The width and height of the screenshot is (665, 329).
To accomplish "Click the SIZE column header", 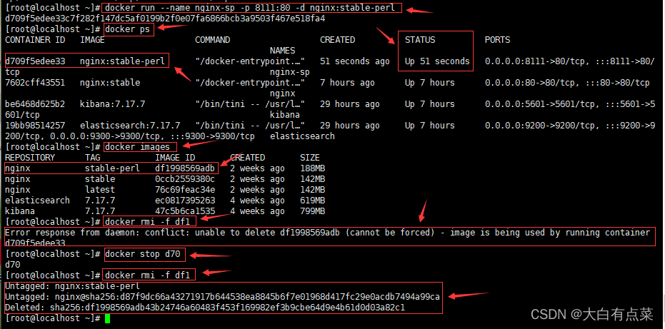I will pos(309,158).
